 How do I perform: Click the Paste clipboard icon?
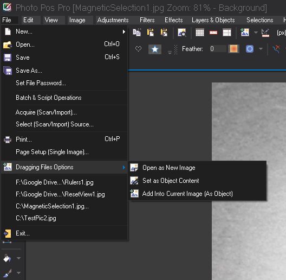[150, 33]
